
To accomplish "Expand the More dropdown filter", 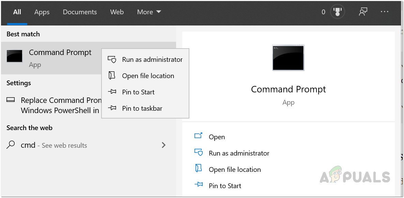I will [149, 12].
